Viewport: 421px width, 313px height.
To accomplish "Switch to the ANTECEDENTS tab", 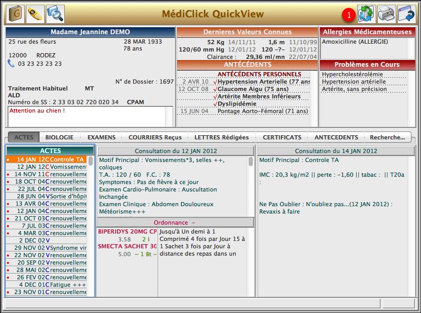I will [x=336, y=137].
